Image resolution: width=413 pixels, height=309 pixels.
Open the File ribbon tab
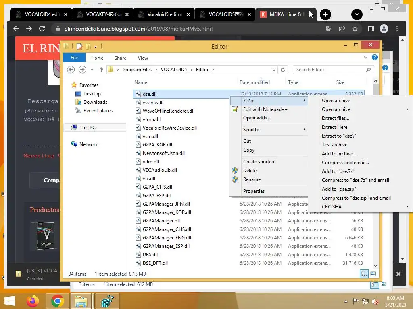74,58
